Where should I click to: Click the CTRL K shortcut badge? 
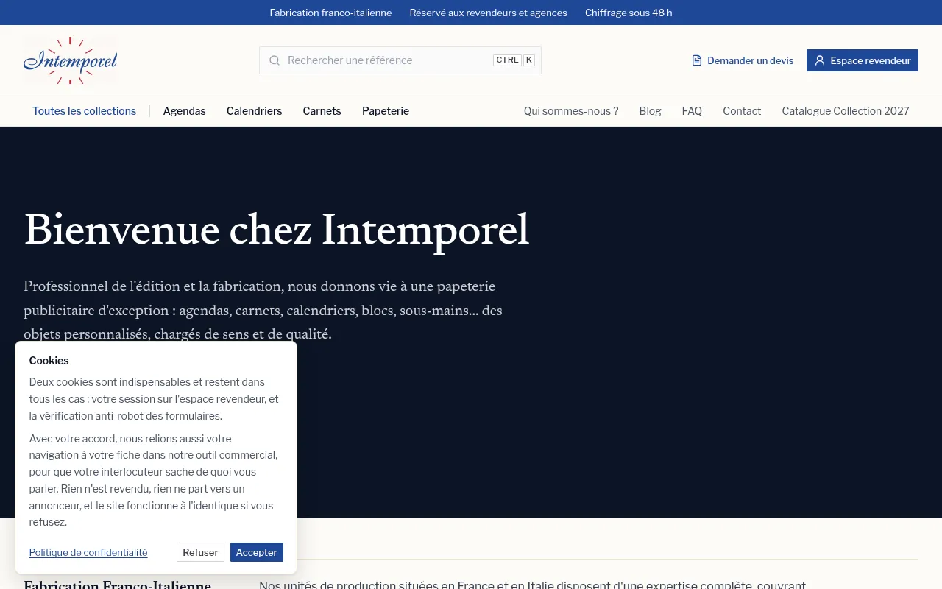pos(514,60)
